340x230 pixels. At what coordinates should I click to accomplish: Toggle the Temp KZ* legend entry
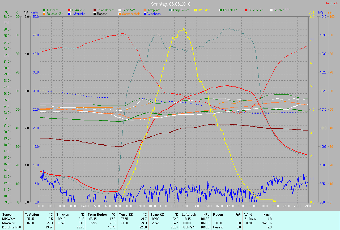click(154, 10)
